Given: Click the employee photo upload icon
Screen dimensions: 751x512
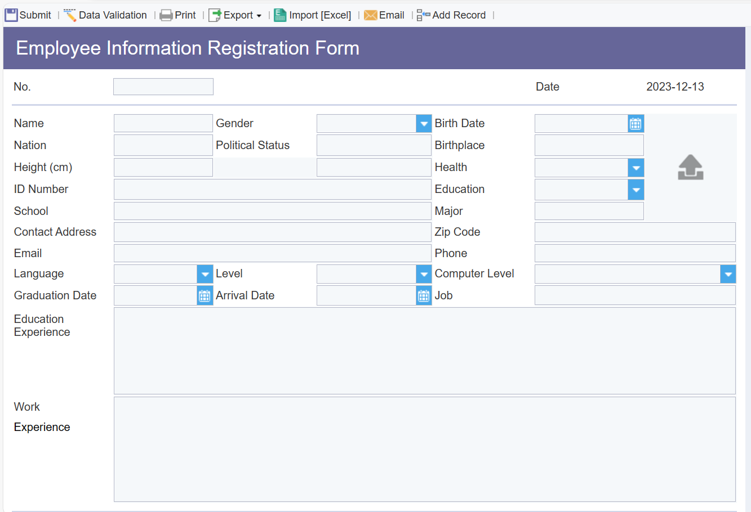Looking at the screenshot, I should 690,167.
